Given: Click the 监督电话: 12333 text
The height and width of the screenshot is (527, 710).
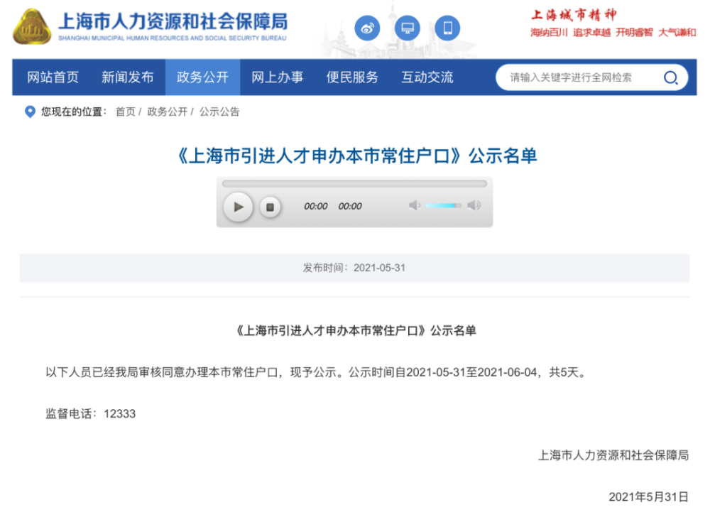Looking at the screenshot, I should point(91,413).
